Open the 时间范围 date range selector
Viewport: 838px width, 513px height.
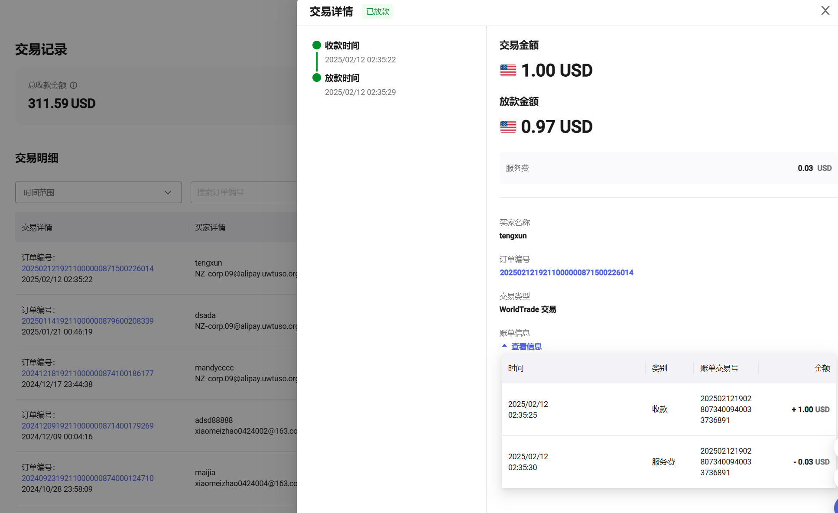click(98, 192)
